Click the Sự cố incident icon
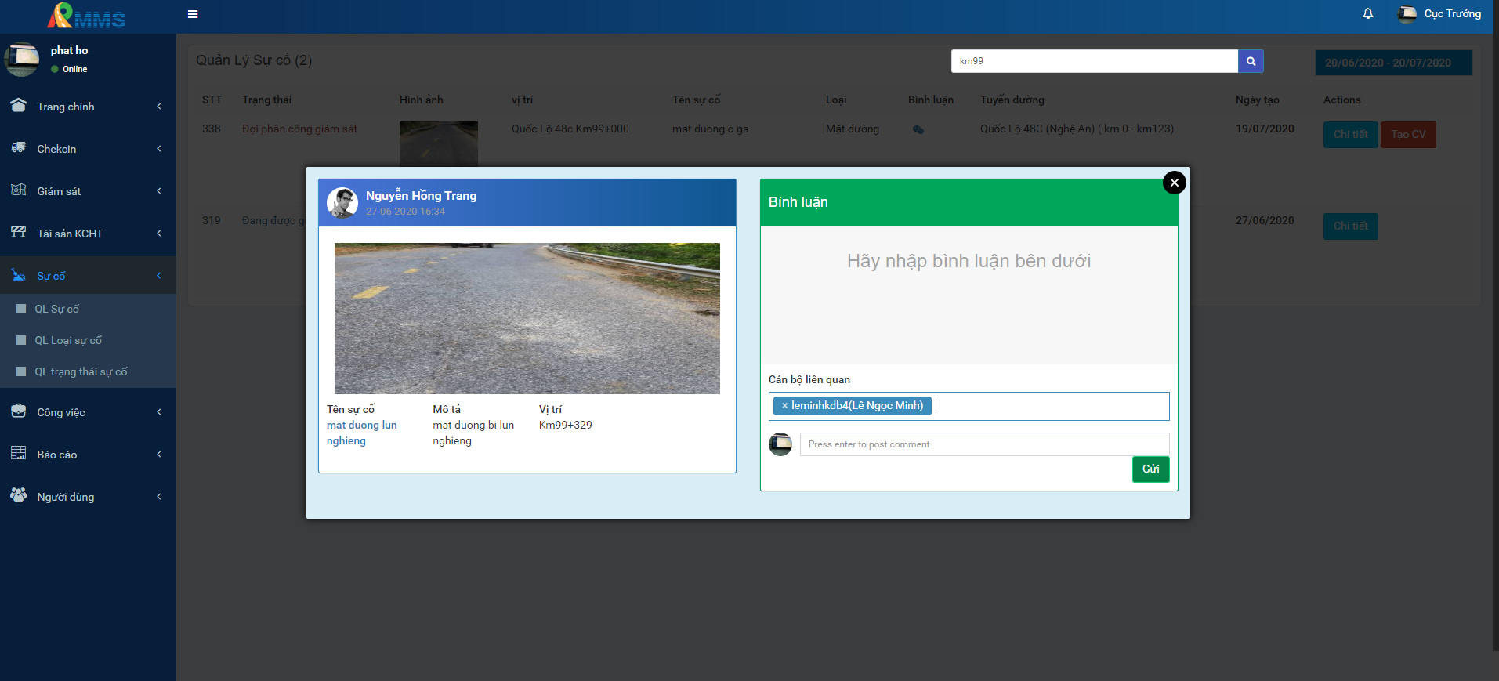The height and width of the screenshot is (681, 1499). pyautogui.click(x=19, y=274)
